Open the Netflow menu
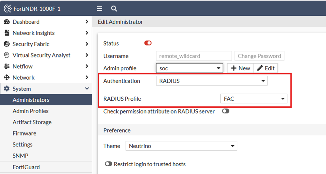Screen dimensions: 326x174 (46, 66)
